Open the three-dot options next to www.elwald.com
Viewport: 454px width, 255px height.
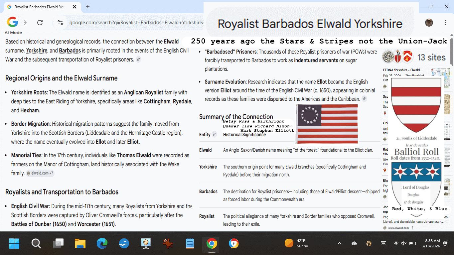413,228
